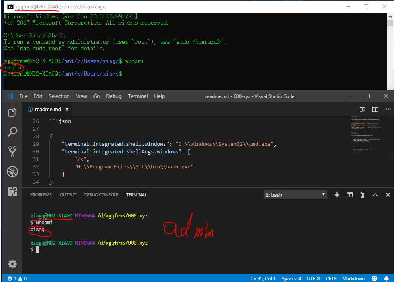Image resolution: width=394 pixels, height=282 pixels.
Task: Click the cmd window system icon
Action: pos(10,7)
